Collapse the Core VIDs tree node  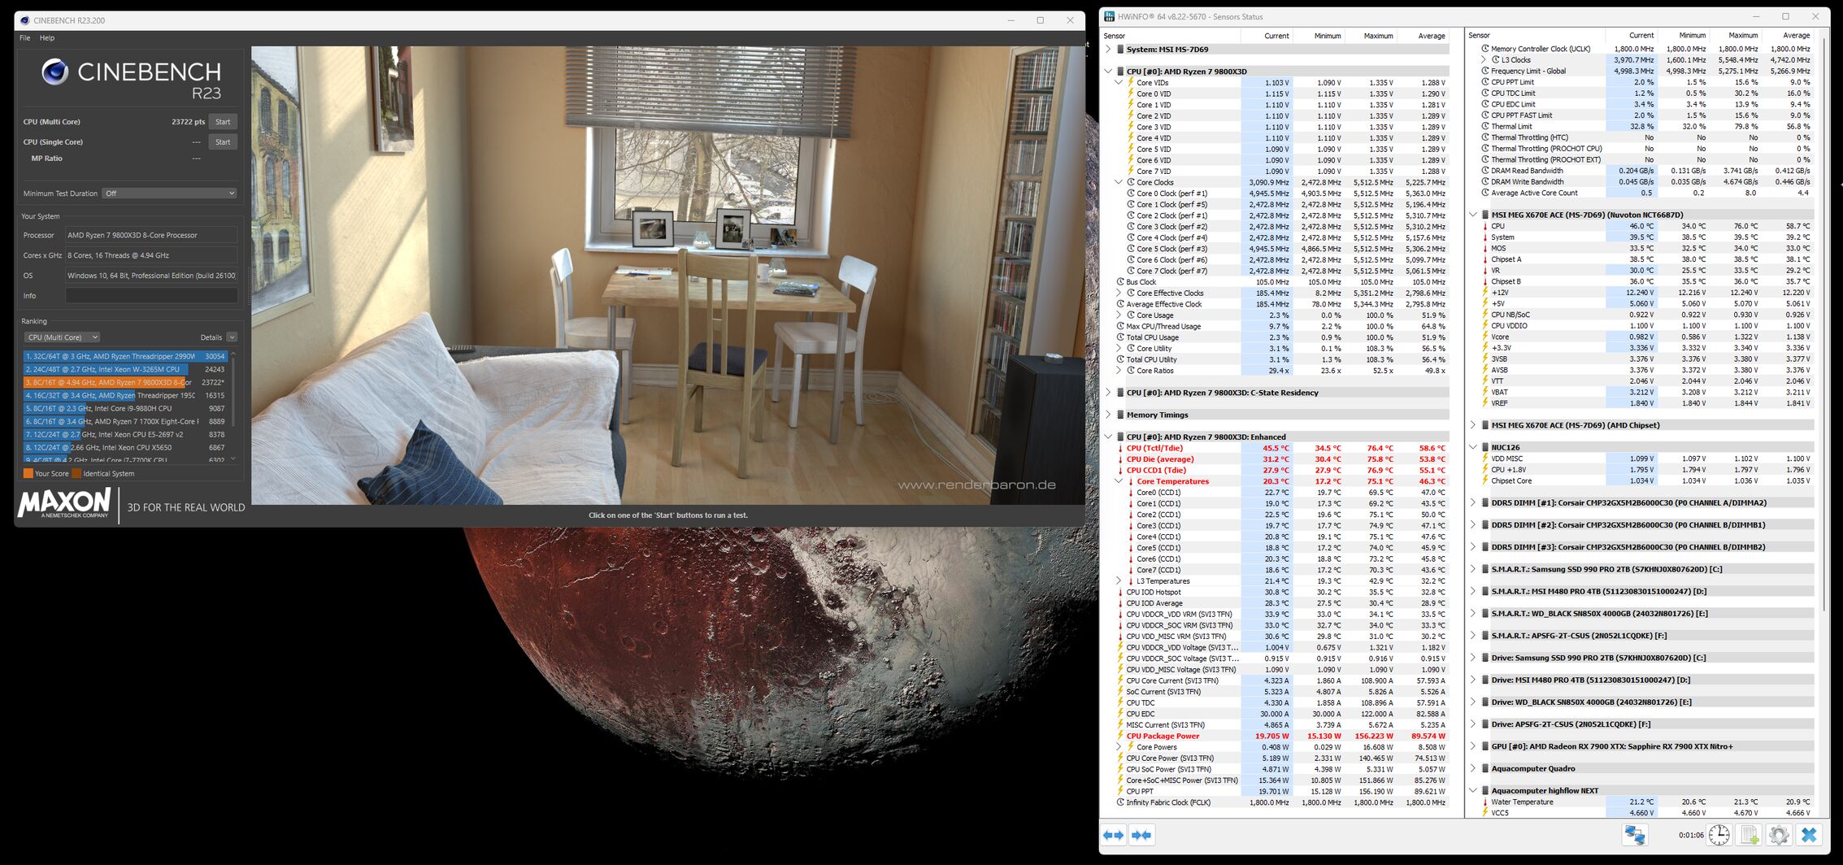coord(1119,83)
